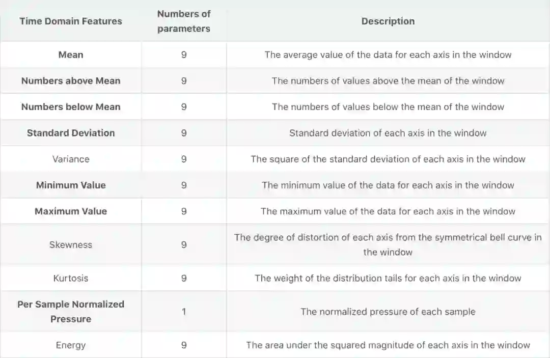The width and height of the screenshot is (550, 358).
Task: Select the Per Sample Normalized Pressure cell
Action: click(x=71, y=311)
